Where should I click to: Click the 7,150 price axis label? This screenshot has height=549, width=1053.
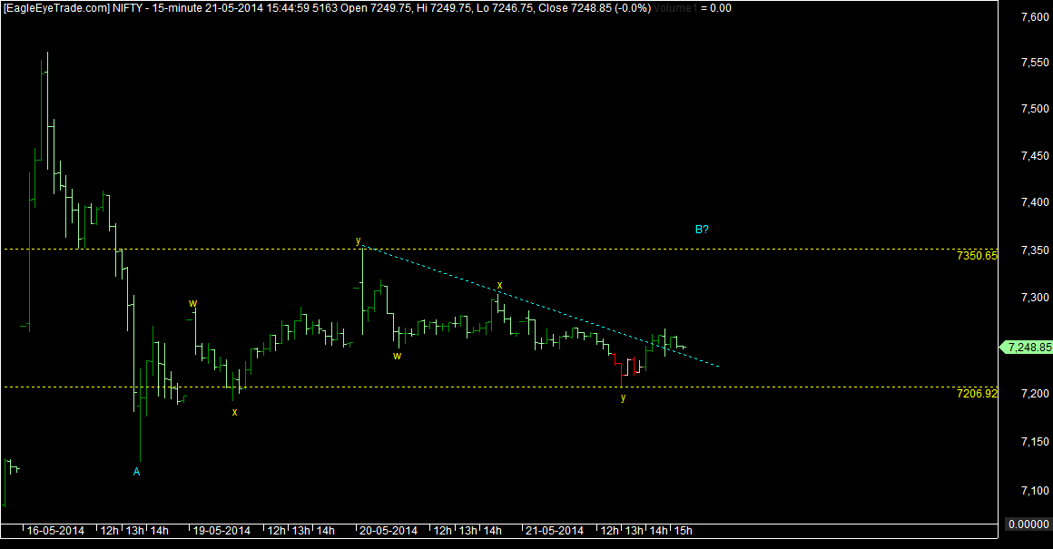coord(1035,442)
